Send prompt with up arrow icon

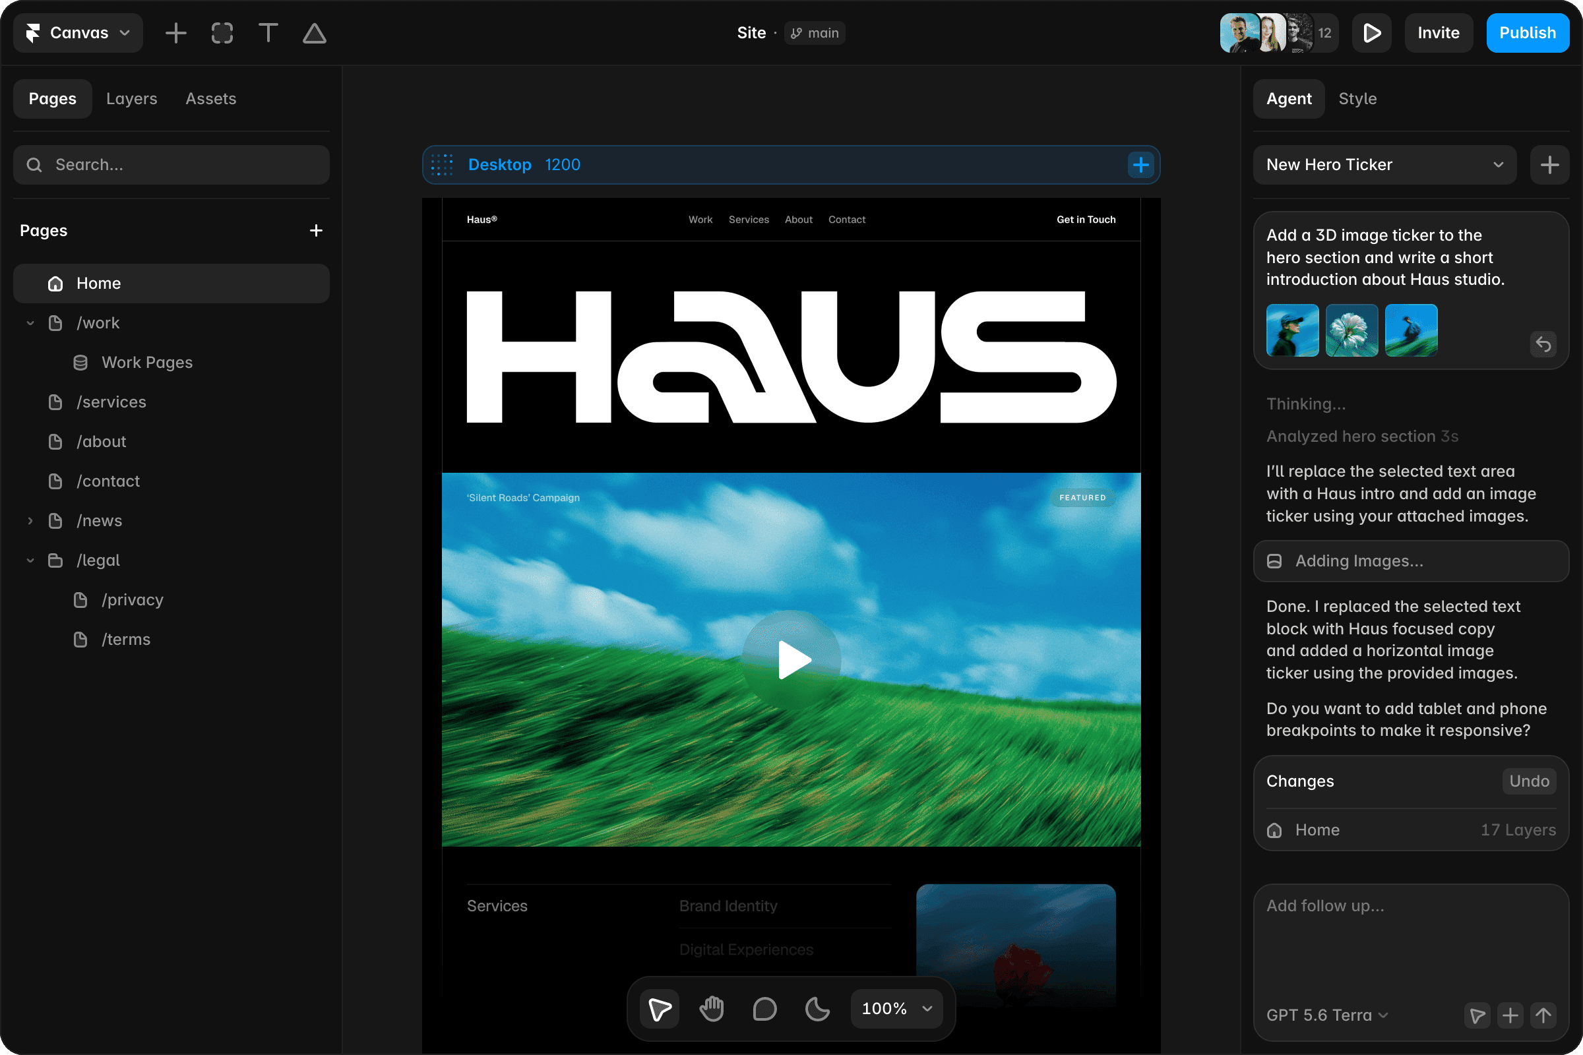point(1543,1015)
